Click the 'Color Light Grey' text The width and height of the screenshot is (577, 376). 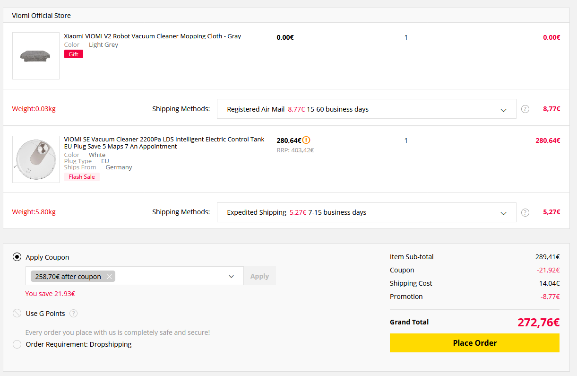91,44
